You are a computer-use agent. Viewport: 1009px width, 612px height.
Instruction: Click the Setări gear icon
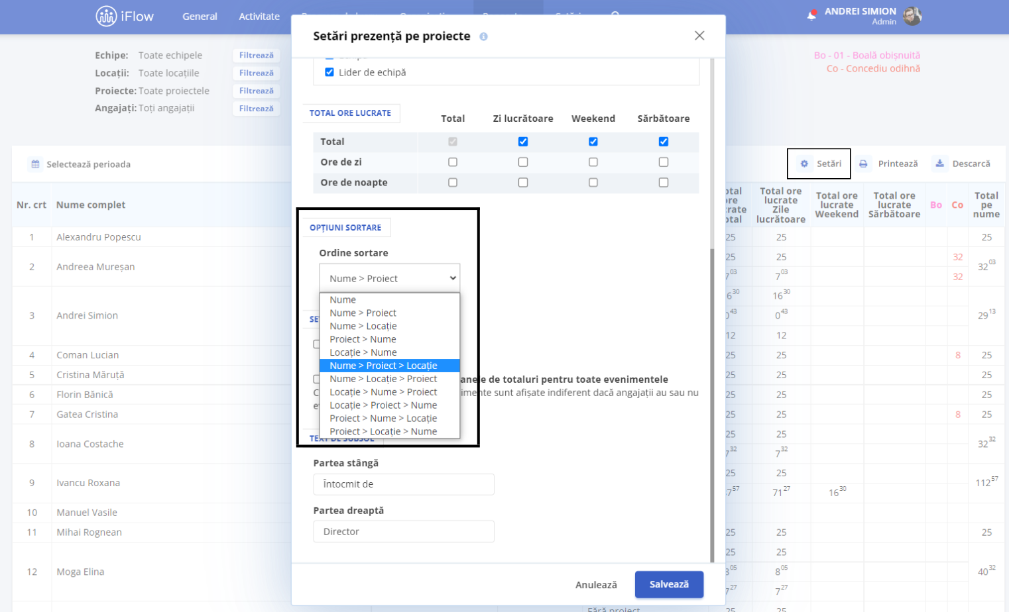coord(804,164)
